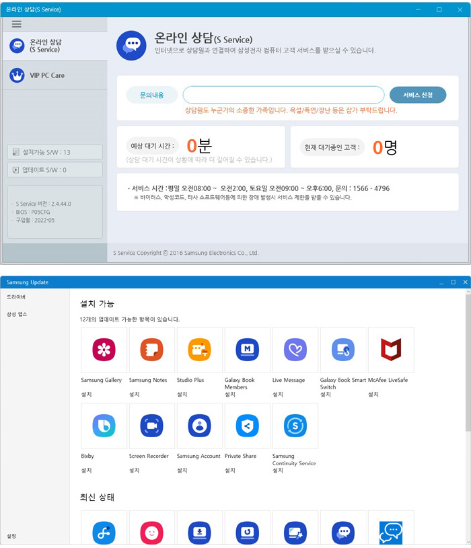Install Samsung Account via 설치 link
This screenshot has height=548, width=471.
[x=182, y=471]
